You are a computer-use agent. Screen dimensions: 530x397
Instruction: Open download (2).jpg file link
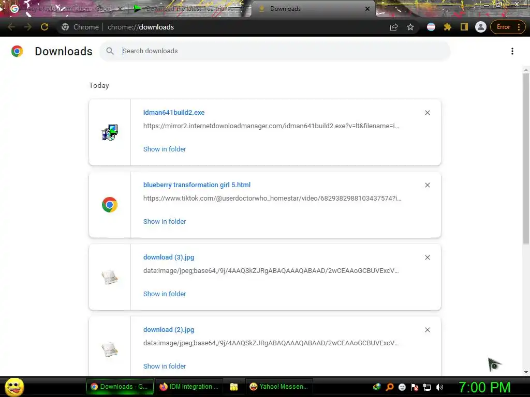(x=169, y=330)
